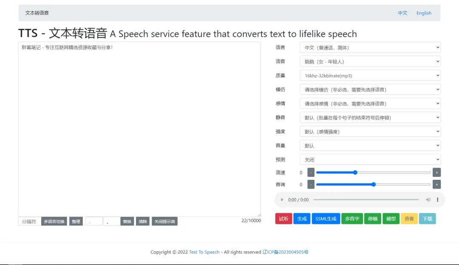Click the blue 生成 button
This screenshot has height=265, width=459.
click(302, 219)
